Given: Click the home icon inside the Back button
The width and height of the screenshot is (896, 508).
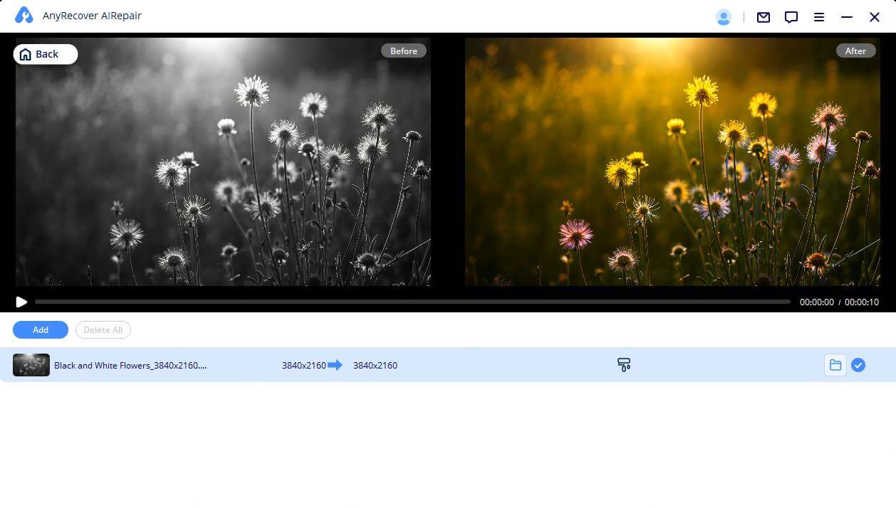Looking at the screenshot, I should click(x=26, y=53).
